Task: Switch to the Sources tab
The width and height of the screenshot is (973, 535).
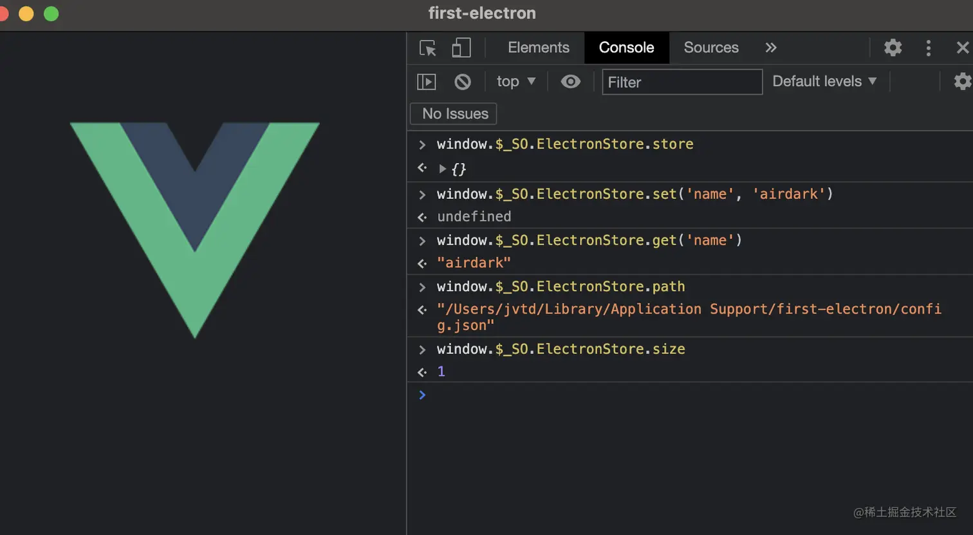Action: tap(711, 48)
